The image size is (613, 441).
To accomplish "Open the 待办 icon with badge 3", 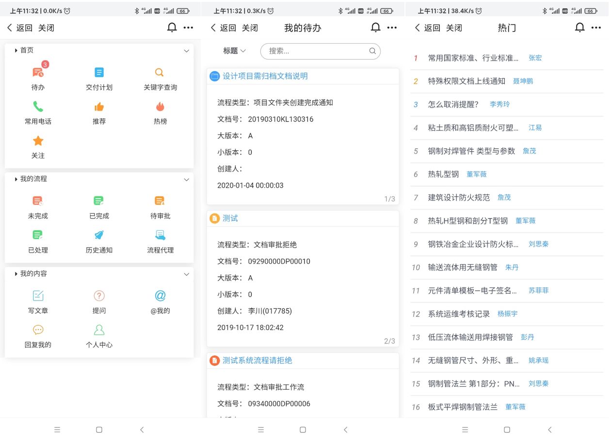I will click(x=38, y=73).
